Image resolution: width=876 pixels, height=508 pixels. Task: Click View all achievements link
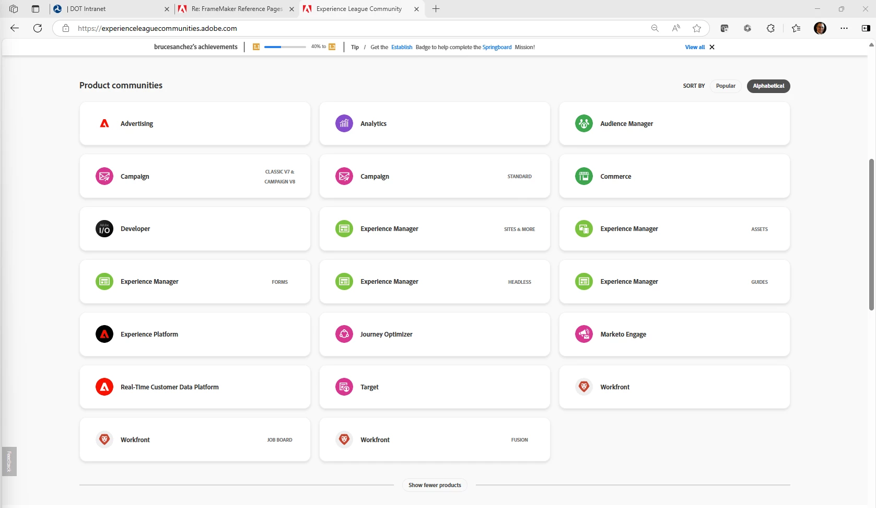(x=695, y=47)
